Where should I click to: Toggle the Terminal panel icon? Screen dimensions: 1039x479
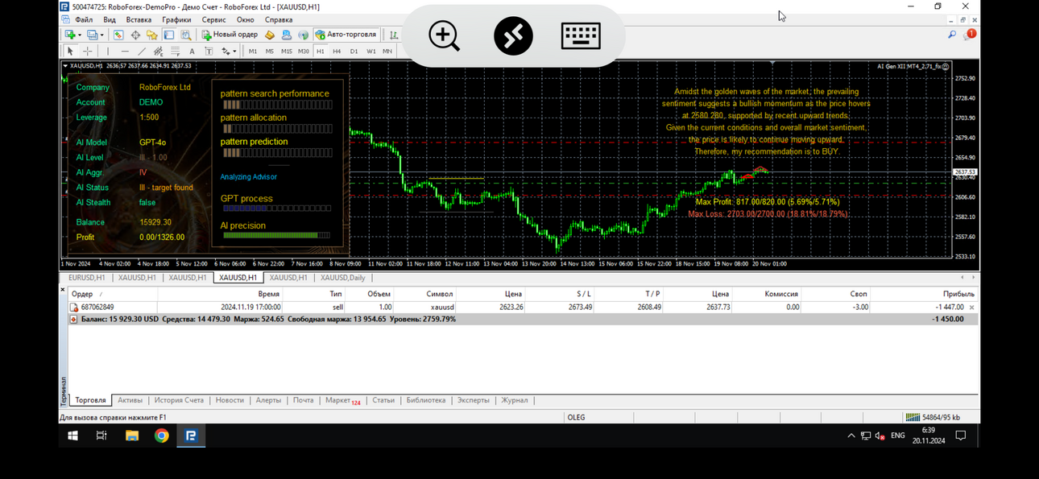point(168,35)
